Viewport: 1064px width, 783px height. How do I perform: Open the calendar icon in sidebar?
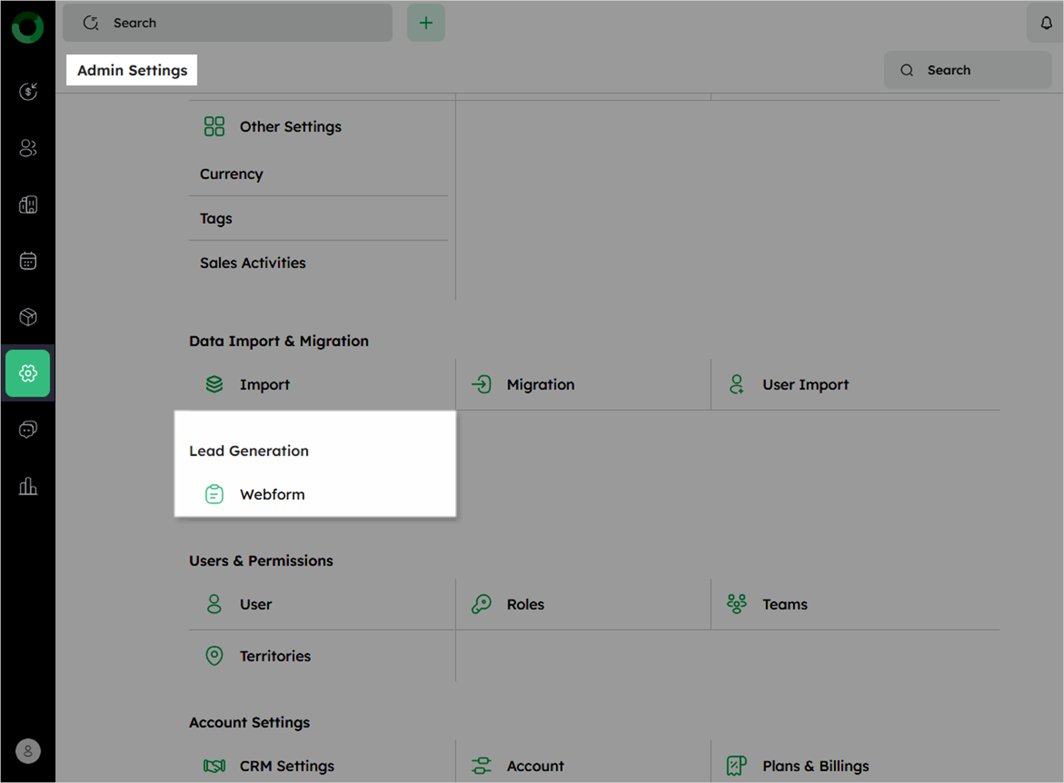tap(28, 261)
